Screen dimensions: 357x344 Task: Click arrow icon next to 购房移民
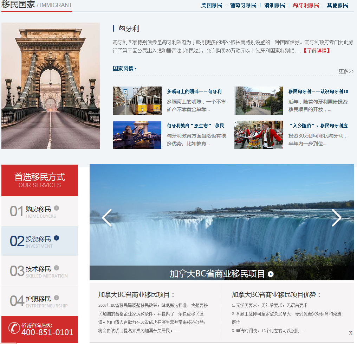pyautogui.click(x=57, y=208)
